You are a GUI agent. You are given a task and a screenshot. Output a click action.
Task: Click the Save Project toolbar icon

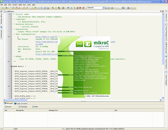[x=10, y=8]
